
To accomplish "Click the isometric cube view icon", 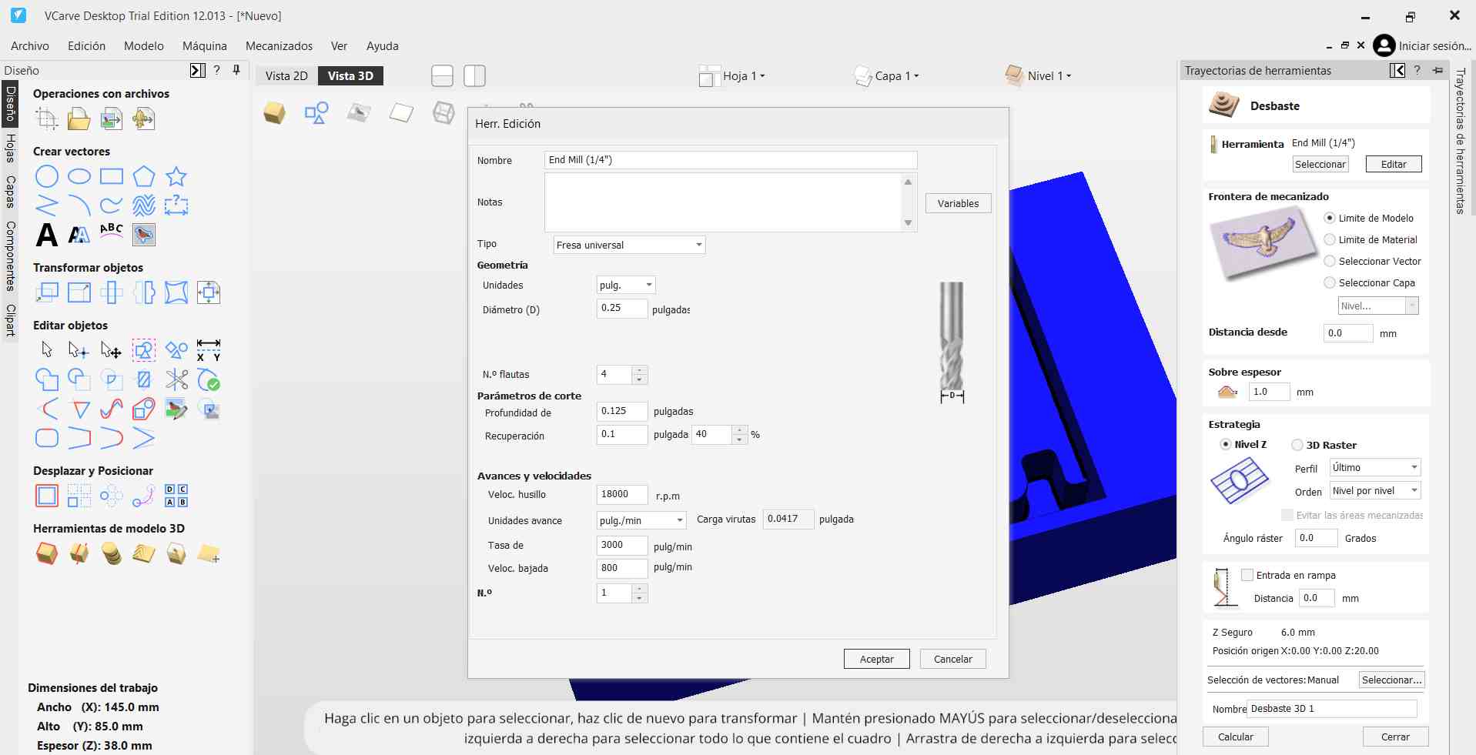I will [x=275, y=113].
